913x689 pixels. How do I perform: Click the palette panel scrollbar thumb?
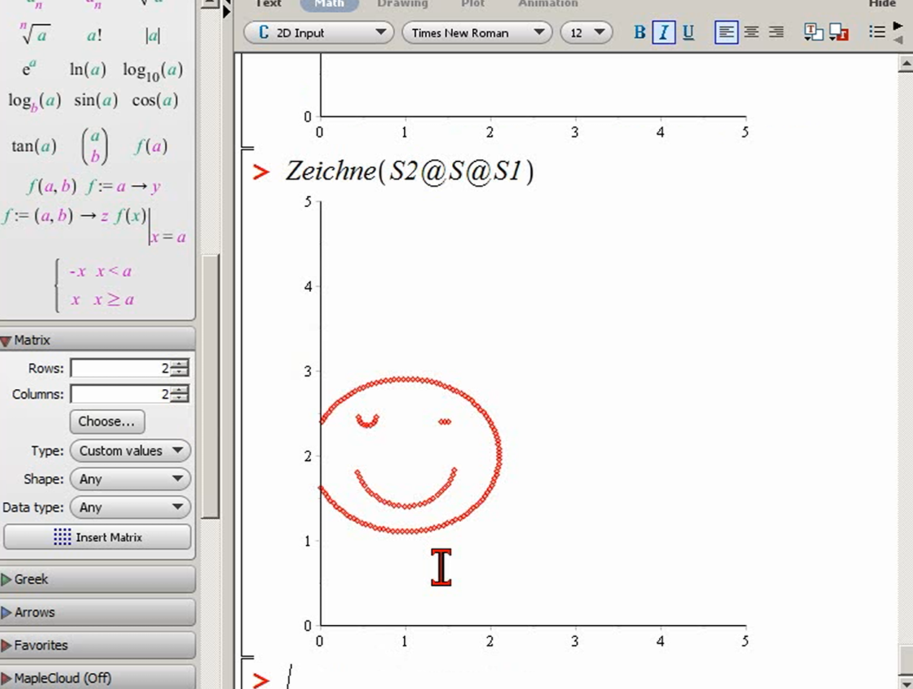tap(211, 386)
